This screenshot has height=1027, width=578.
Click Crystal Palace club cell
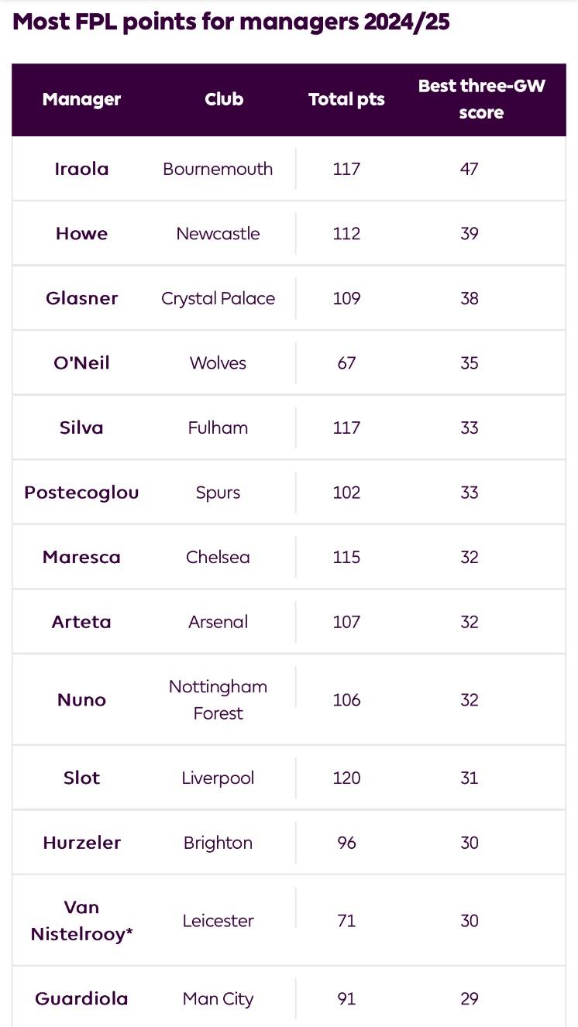point(218,298)
